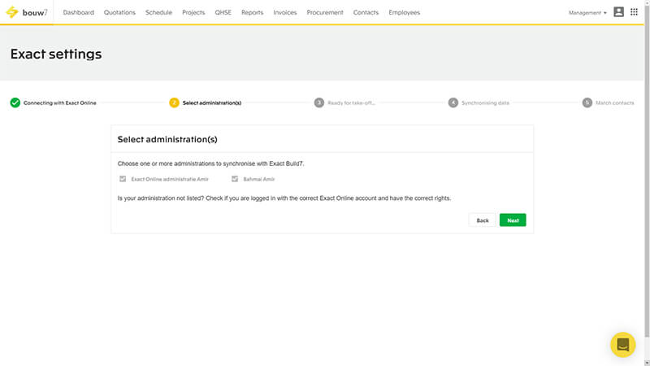Open the Invoices menu
Image resolution: width=650 pixels, height=366 pixels.
click(285, 12)
